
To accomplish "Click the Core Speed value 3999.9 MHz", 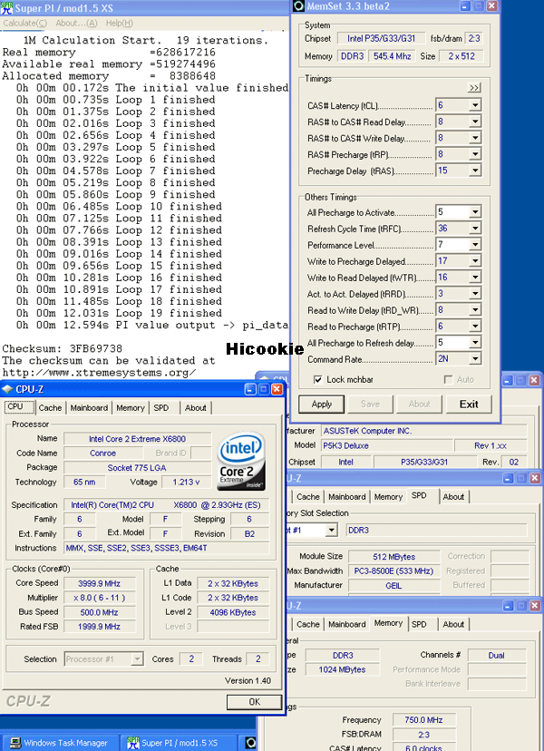I will point(99,583).
